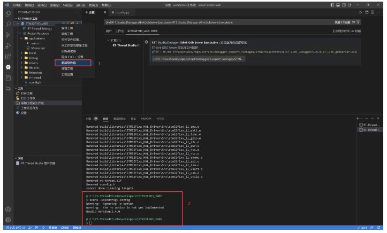Open the 终端 menu in menu bar
387x233 pixels.
pyautogui.click(x=93, y=5)
